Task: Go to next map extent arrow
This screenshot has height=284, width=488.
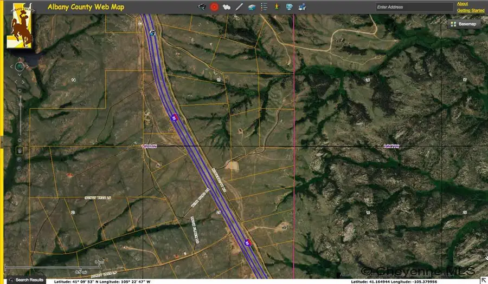Action: click(x=23, y=82)
